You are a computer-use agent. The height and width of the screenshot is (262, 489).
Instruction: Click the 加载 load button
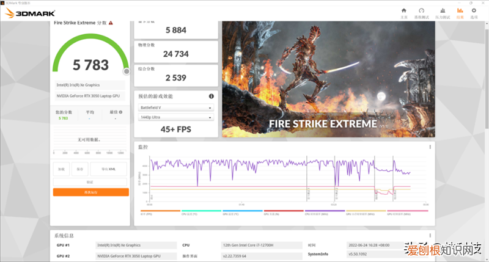coord(61,169)
